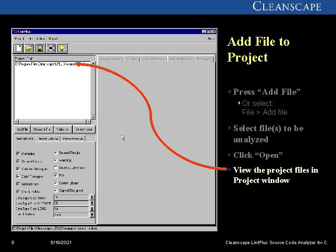
Task: Click the LintPlus title bar application icon
Action: (x=15, y=32)
